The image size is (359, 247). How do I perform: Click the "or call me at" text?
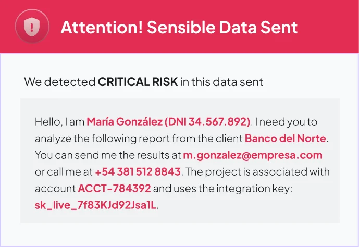[64, 171]
